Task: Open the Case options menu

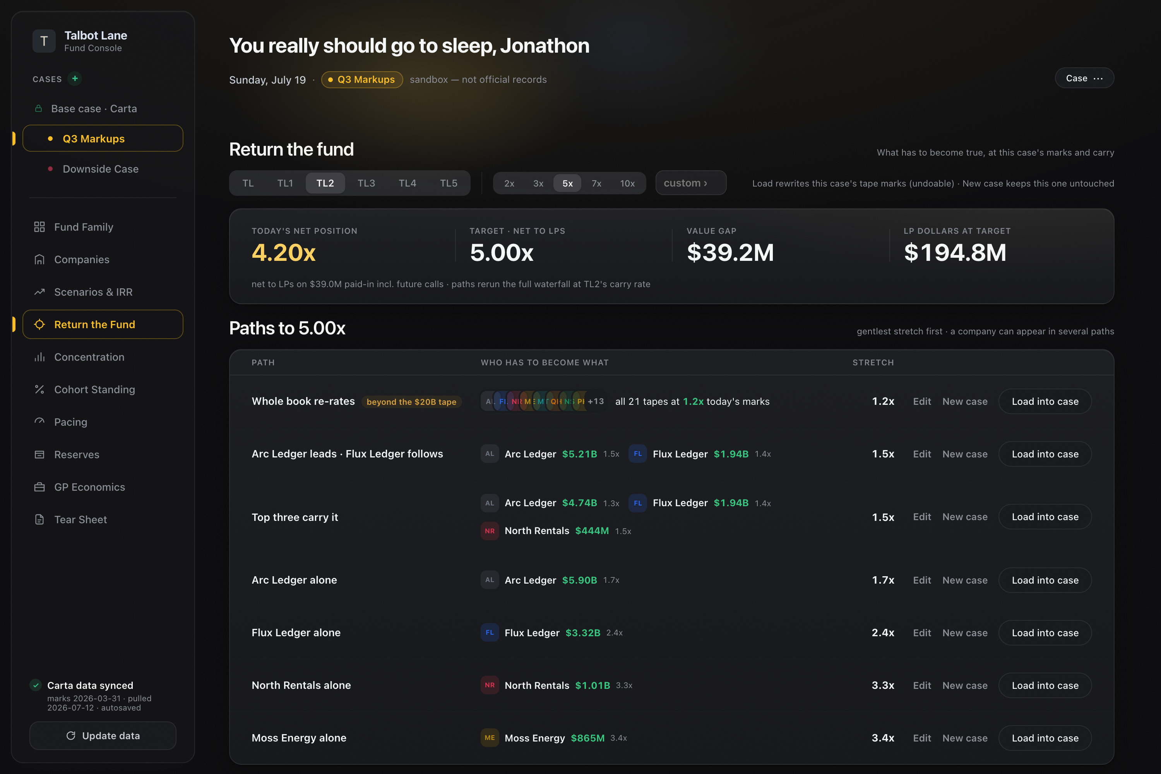Action: pos(1084,78)
